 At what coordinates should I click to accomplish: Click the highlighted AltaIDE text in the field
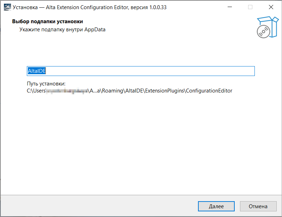[x=37, y=71]
